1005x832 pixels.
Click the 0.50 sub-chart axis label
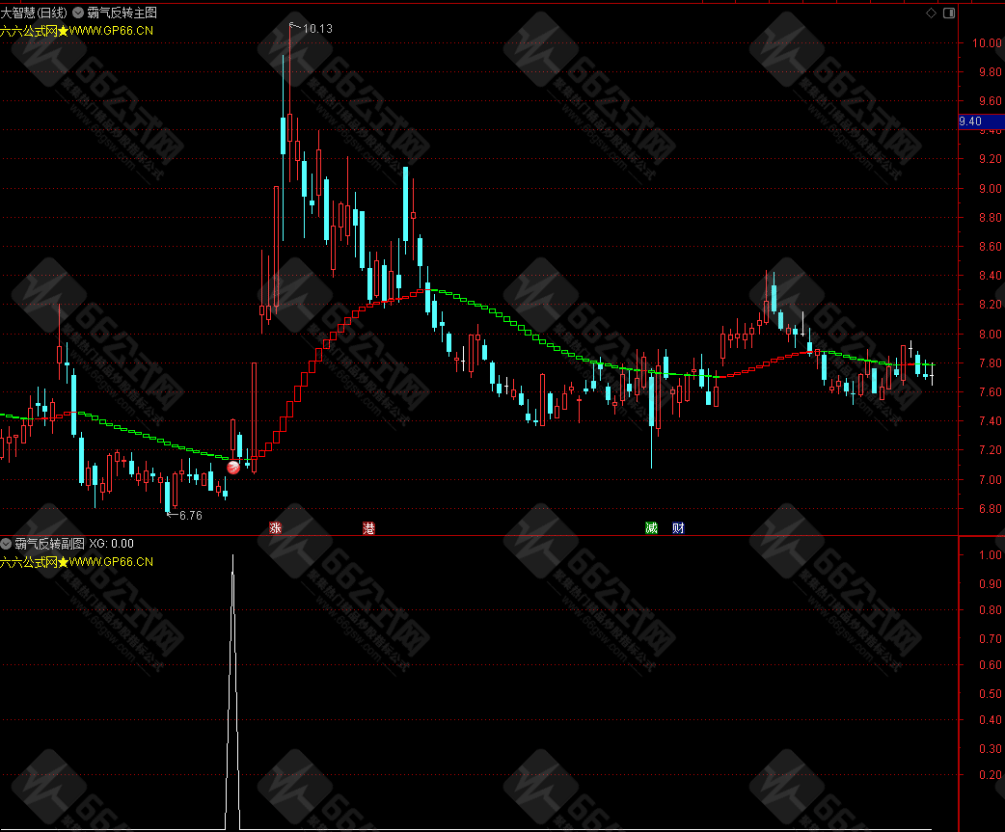click(990, 693)
